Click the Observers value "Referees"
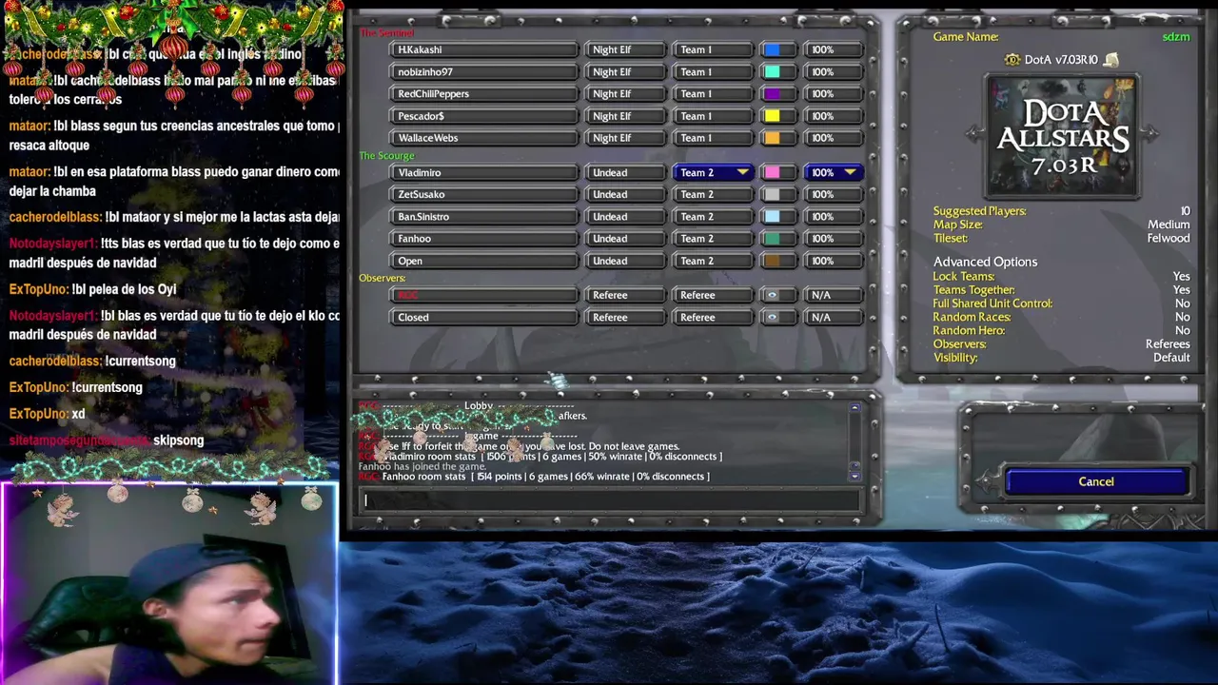This screenshot has width=1218, height=685. [x=1168, y=344]
